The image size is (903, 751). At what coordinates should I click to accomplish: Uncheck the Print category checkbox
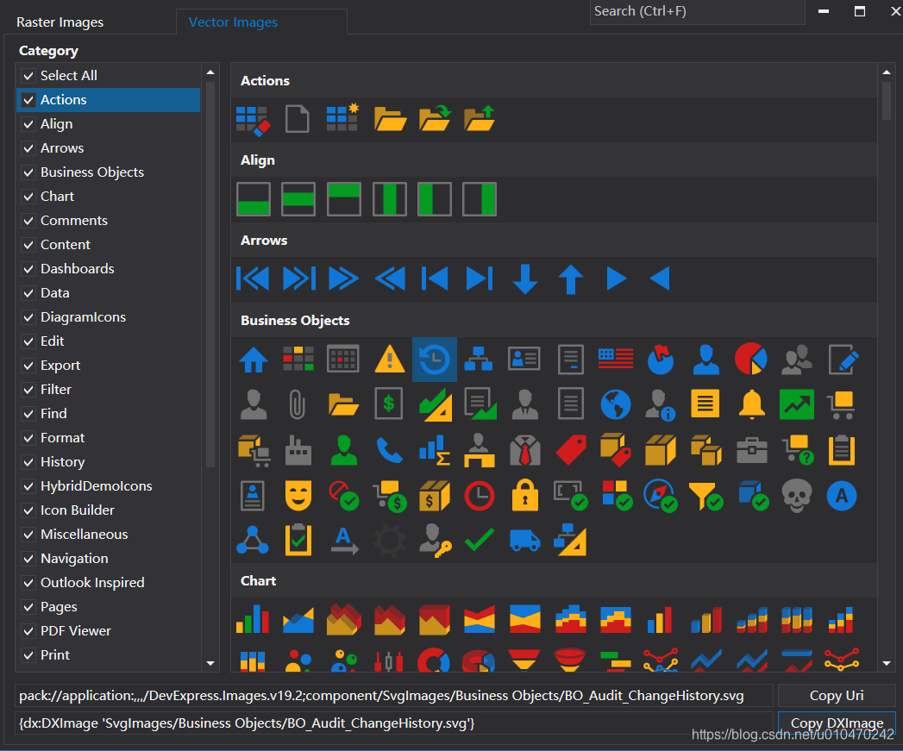tap(28, 654)
